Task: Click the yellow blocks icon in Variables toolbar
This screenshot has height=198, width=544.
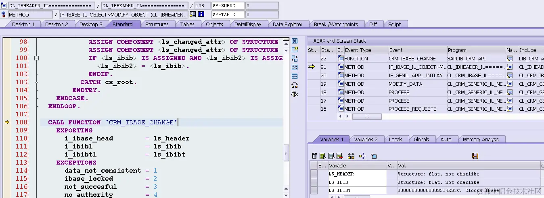Action: coord(351,156)
